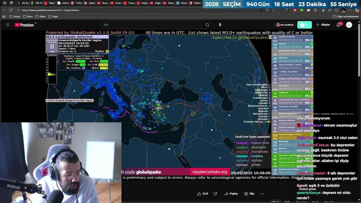This screenshot has width=361, height=203.
Task: Start voice search with the microphone
Action: (x=220, y=25)
